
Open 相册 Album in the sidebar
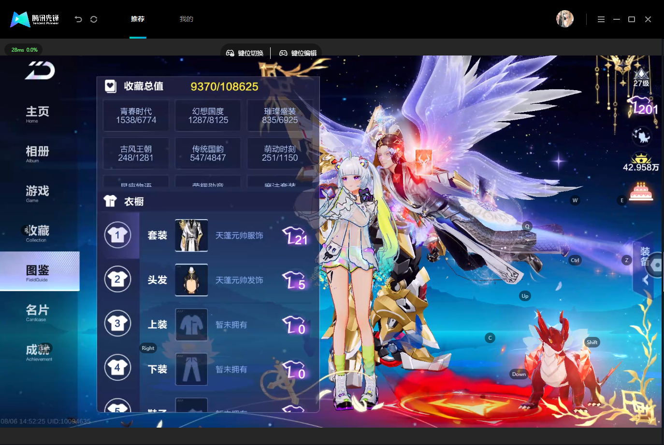pos(37,153)
